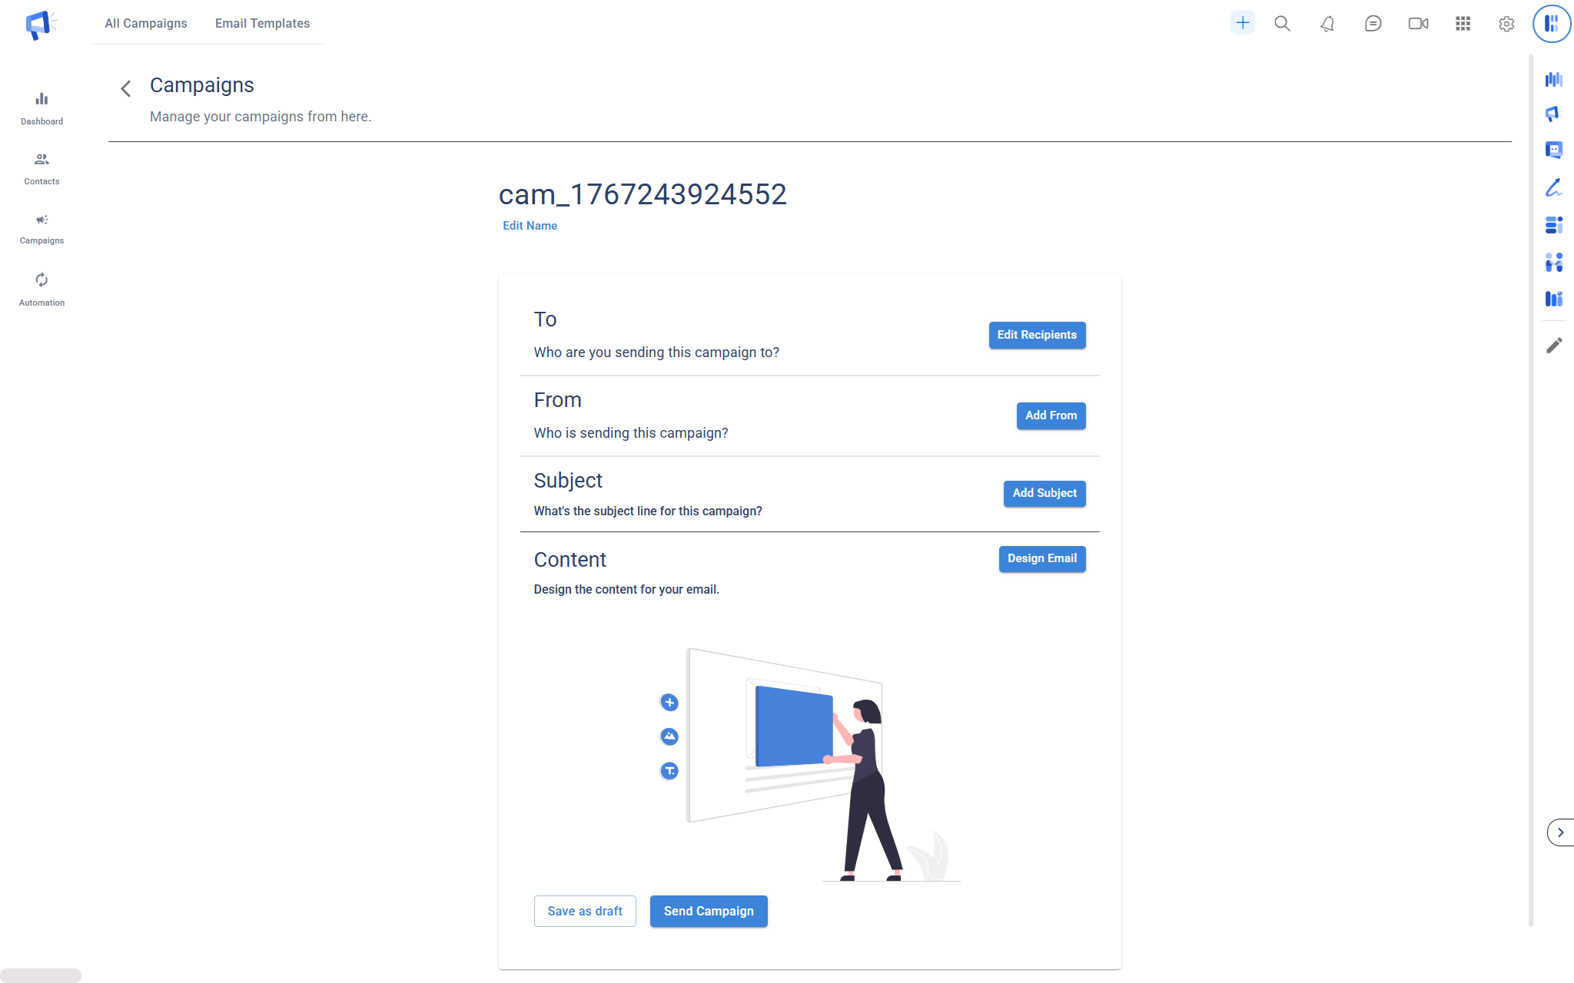Click the pencil edit icon in right panel
Image resolution: width=1574 pixels, height=983 pixels.
(x=1554, y=346)
